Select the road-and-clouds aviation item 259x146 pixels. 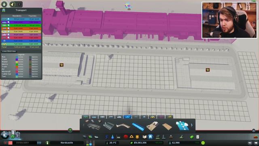coord(183,126)
